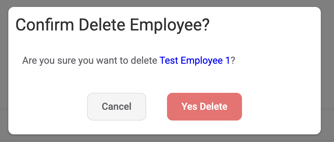
Task: Keep the employee by clicking Cancel
Action: coord(116,107)
